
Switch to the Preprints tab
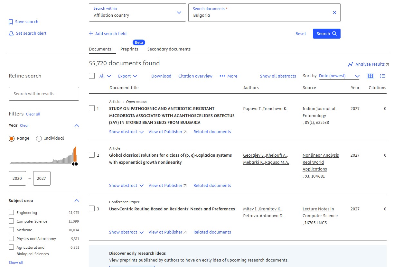coord(129,49)
